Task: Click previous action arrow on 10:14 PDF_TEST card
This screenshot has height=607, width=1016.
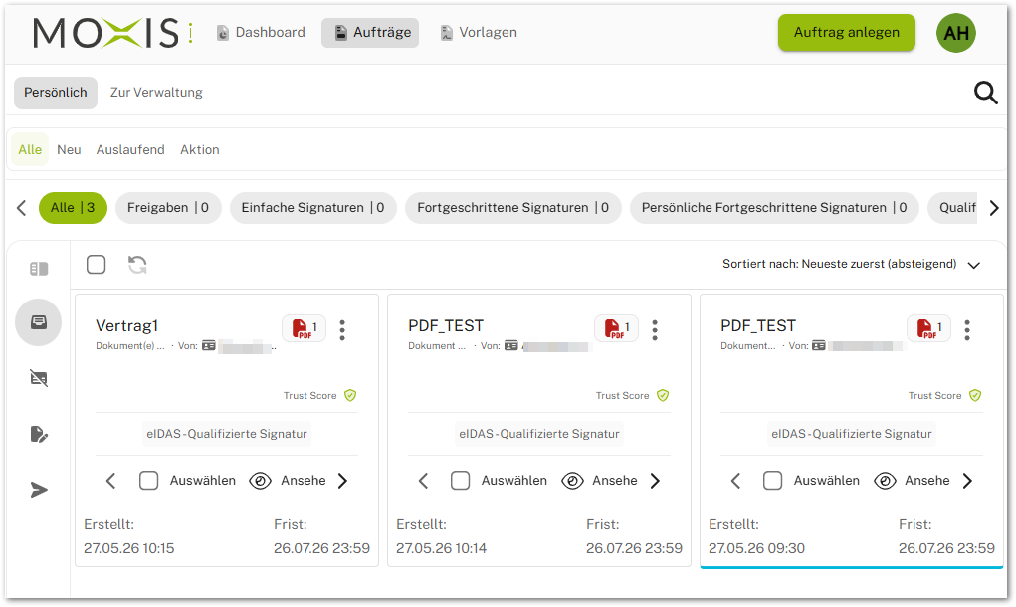Action: coord(423,480)
